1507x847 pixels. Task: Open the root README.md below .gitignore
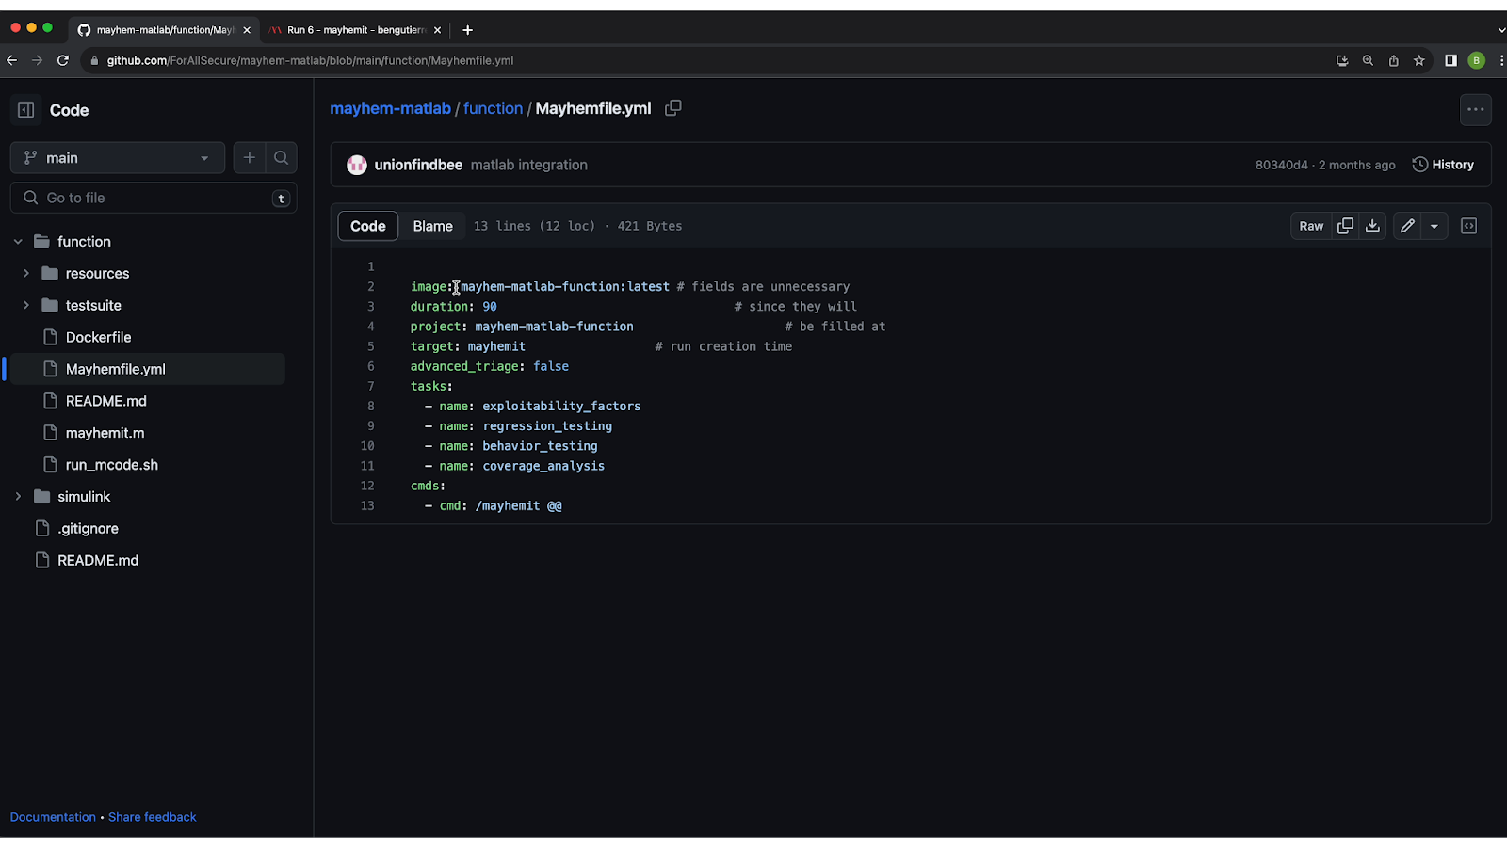tap(98, 561)
